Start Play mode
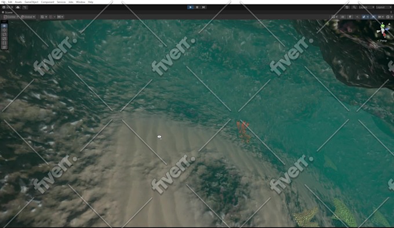The image size is (394, 228). coord(191,8)
